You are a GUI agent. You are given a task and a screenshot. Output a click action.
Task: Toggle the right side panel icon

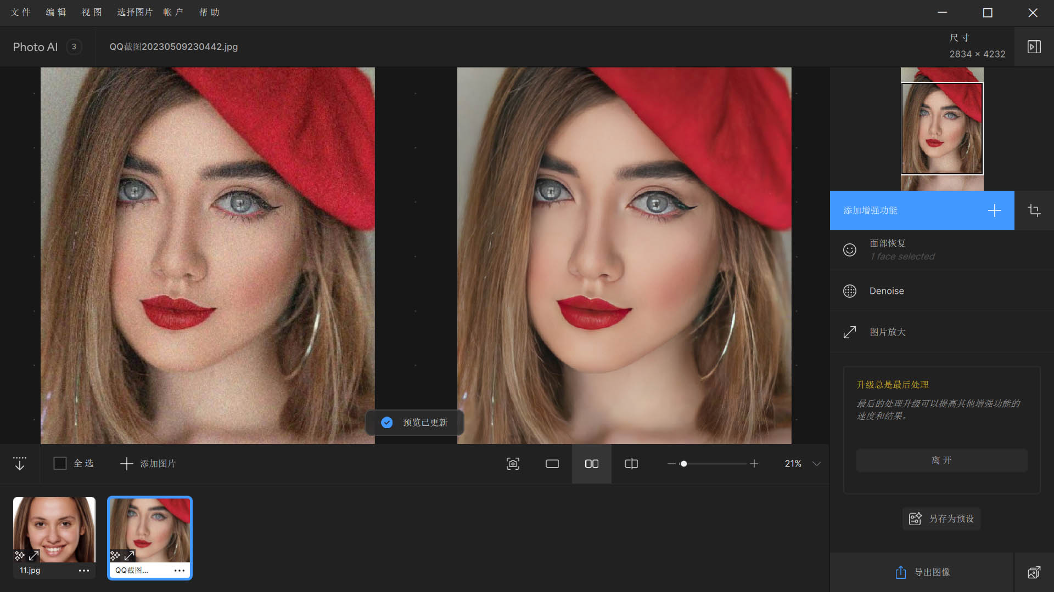tap(1034, 47)
